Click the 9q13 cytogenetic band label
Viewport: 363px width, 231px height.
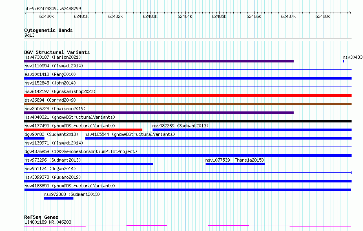29,35
